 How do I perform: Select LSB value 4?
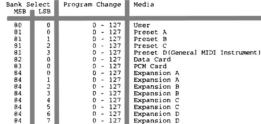(x=48, y=100)
